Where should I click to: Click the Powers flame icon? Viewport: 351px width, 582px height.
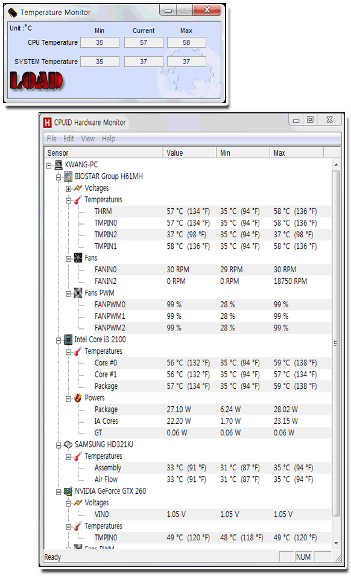click(x=78, y=398)
